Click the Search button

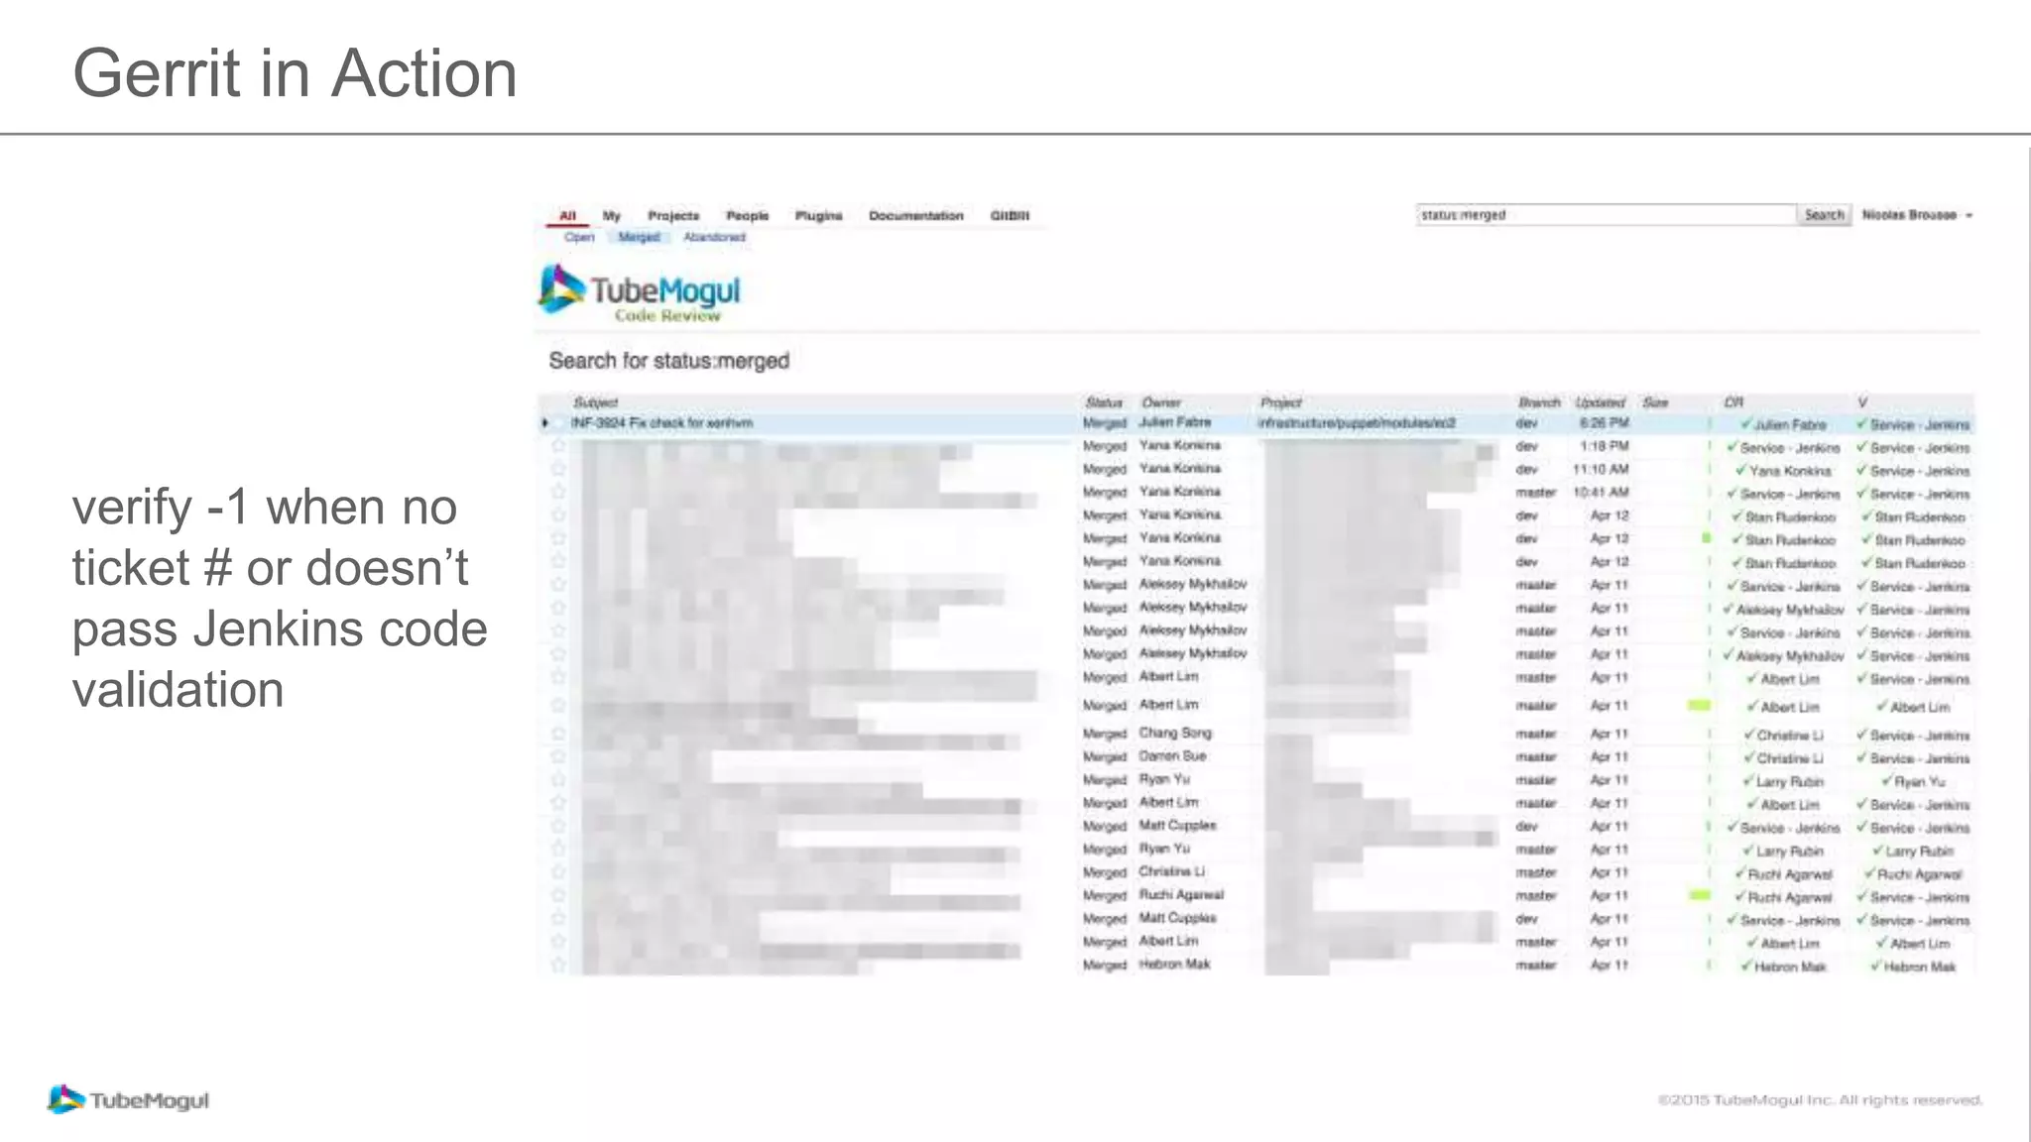(1824, 215)
